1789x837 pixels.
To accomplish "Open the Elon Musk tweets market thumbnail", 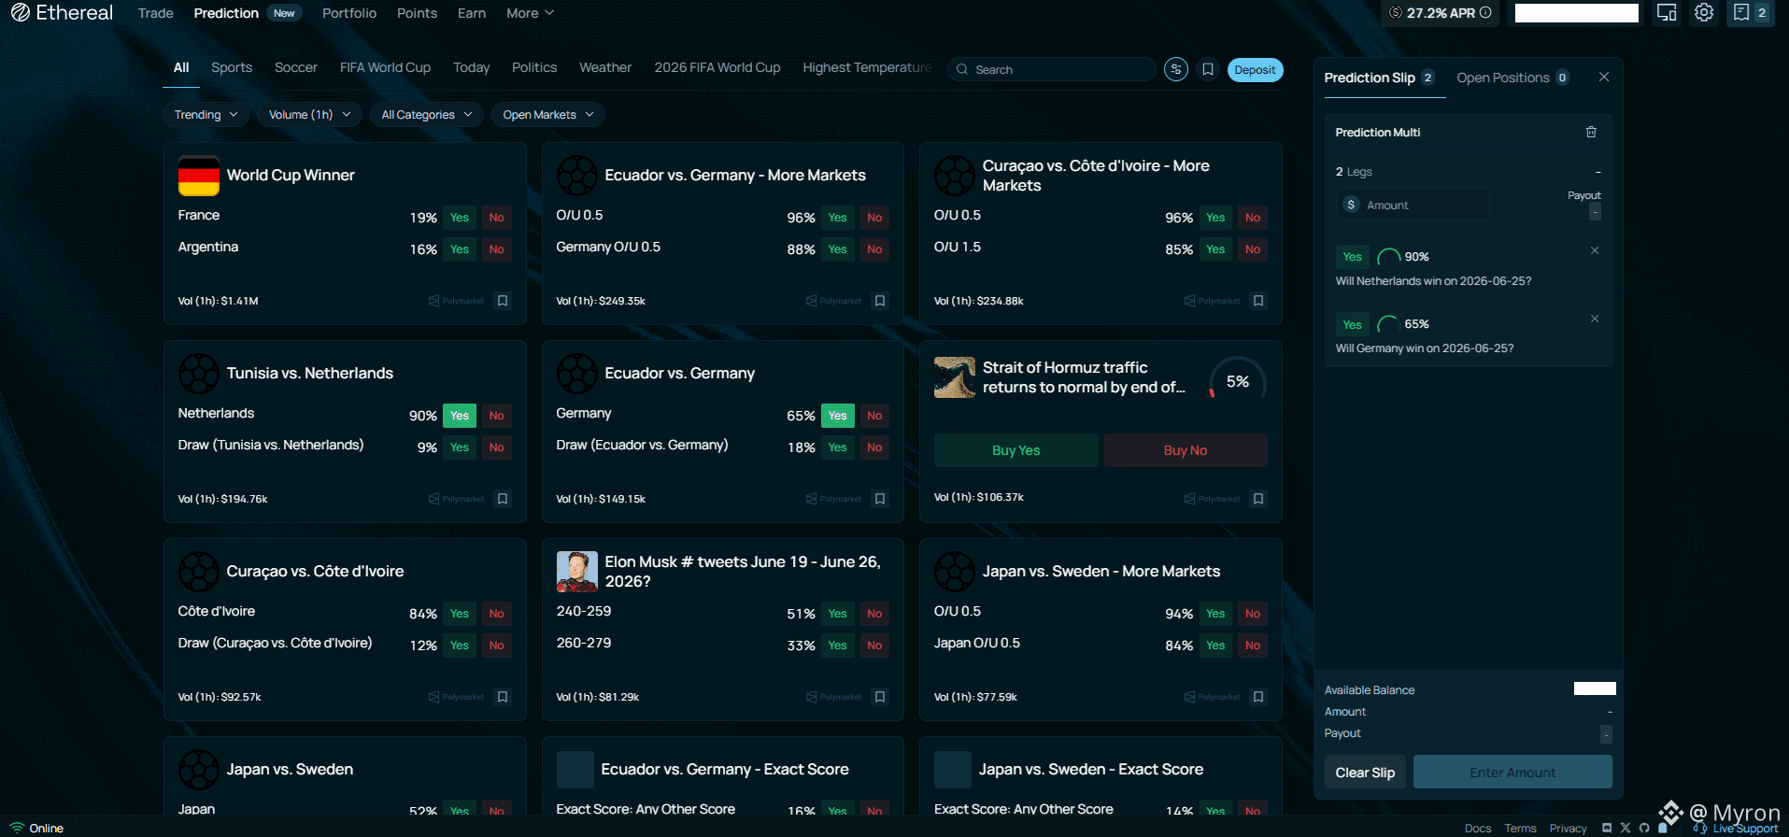I will click(577, 572).
